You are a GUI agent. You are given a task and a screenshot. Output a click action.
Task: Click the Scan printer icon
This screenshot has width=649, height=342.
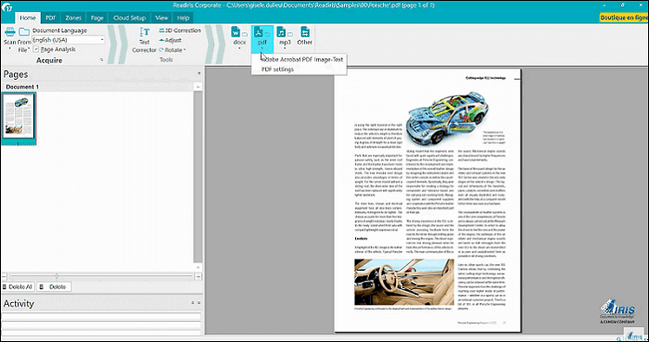pyautogui.click(x=10, y=32)
